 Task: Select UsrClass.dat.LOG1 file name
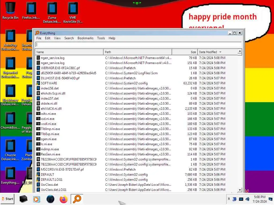(54, 190)
